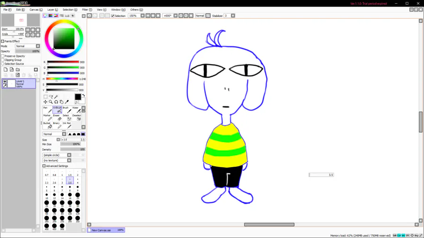Image resolution: width=424 pixels, height=238 pixels.
Task: Create a new normal layer
Action: (x=6, y=70)
